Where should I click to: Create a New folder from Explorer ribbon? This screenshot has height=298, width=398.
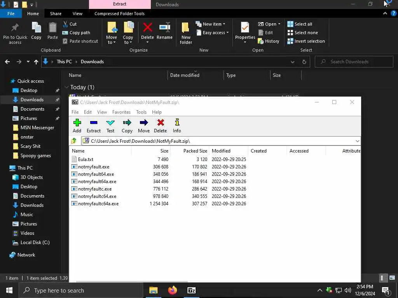(186, 33)
